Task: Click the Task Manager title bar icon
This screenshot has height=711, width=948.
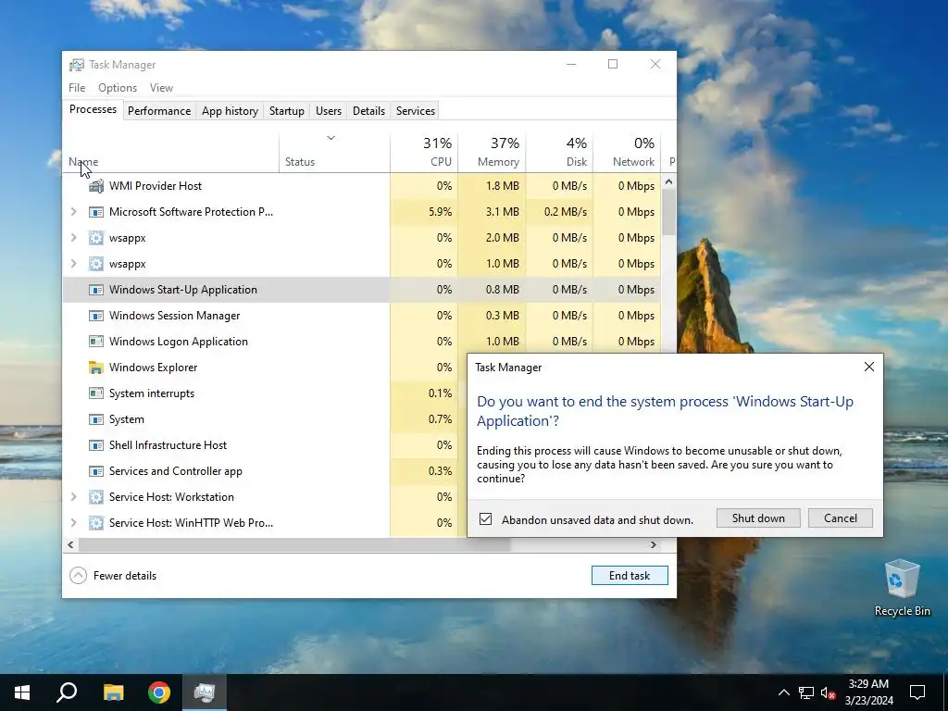Action: [76, 65]
